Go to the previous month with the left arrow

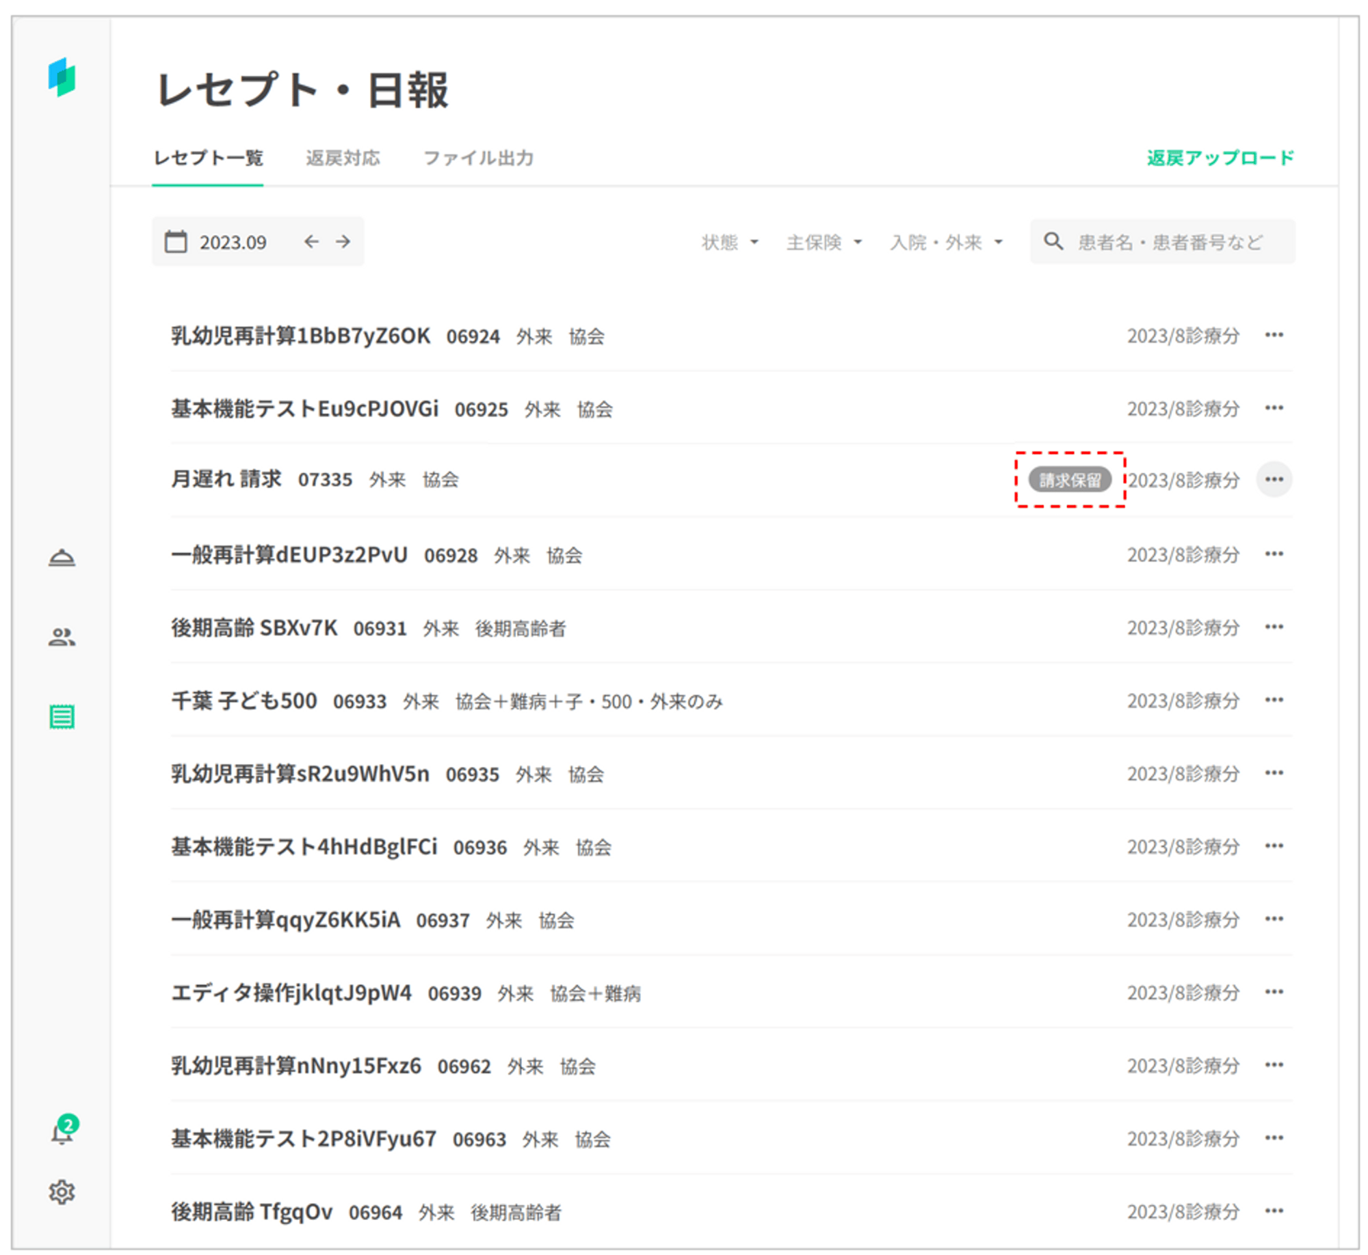(x=311, y=242)
